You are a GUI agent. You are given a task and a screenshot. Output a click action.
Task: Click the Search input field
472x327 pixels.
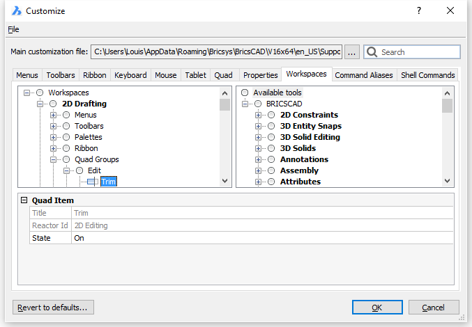pyautogui.click(x=412, y=52)
